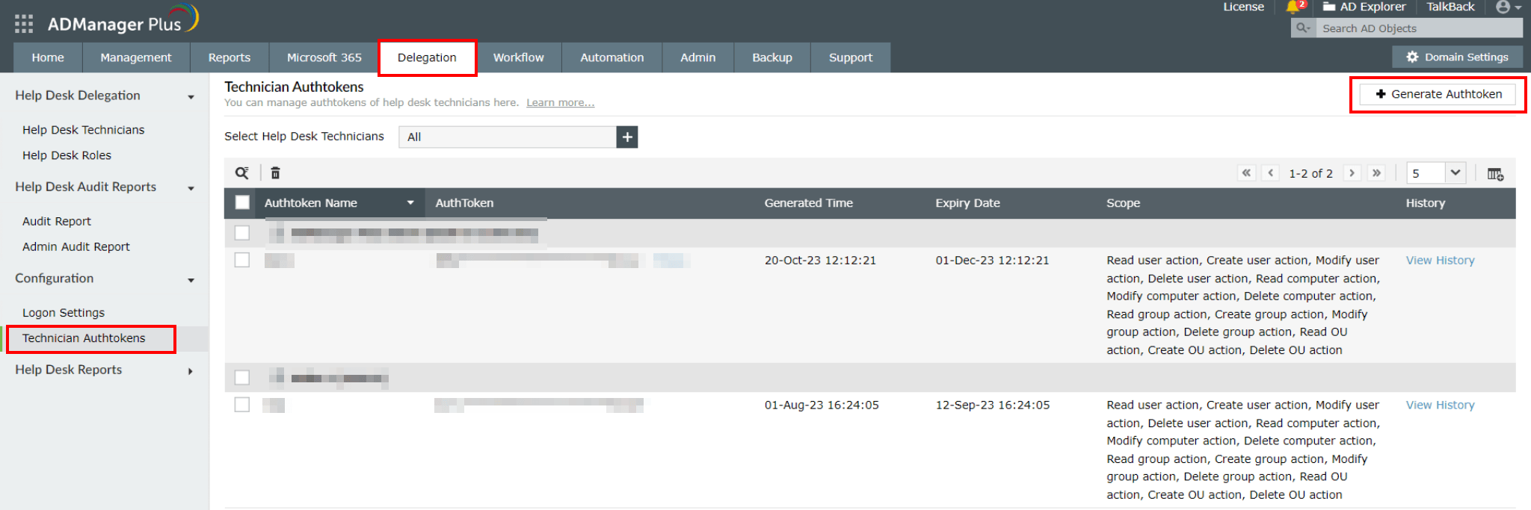The width and height of the screenshot is (1531, 510).
Task: Open the table search icon
Action: pos(242,173)
